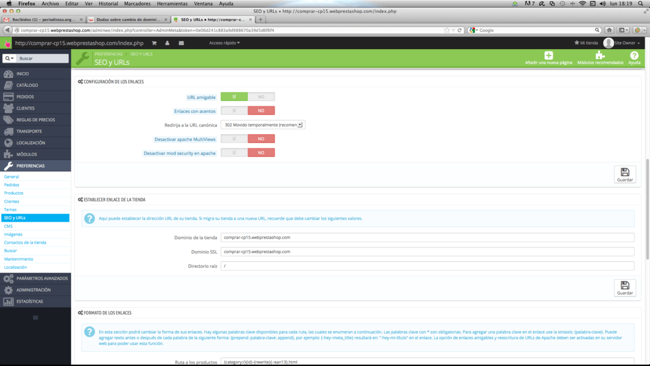The width and height of the screenshot is (650, 366).
Task: Click the browser home button
Action: pos(609,30)
